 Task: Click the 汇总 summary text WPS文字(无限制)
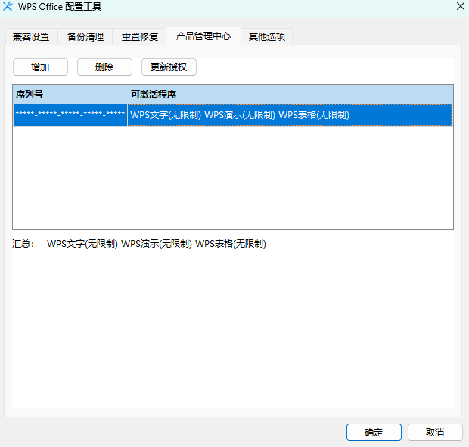pyautogui.click(x=82, y=244)
